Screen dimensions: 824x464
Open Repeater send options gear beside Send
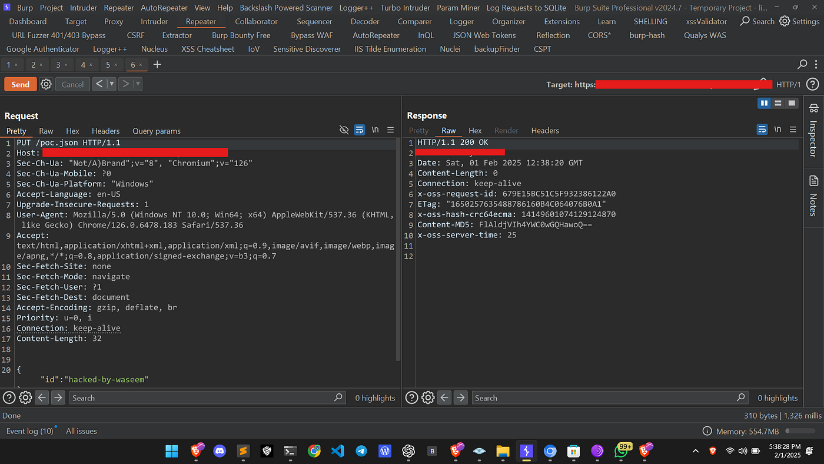(x=46, y=84)
